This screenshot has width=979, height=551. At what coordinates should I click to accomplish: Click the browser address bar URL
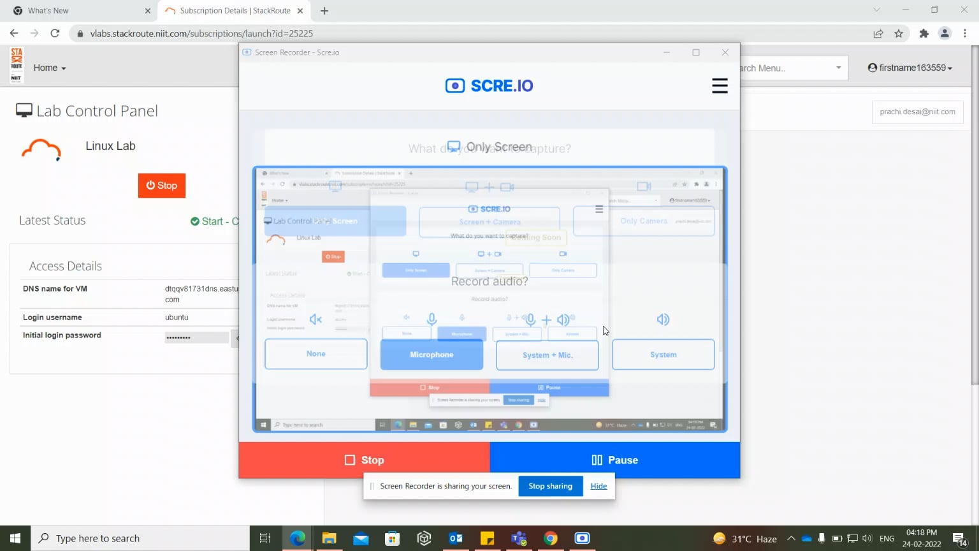201,33
